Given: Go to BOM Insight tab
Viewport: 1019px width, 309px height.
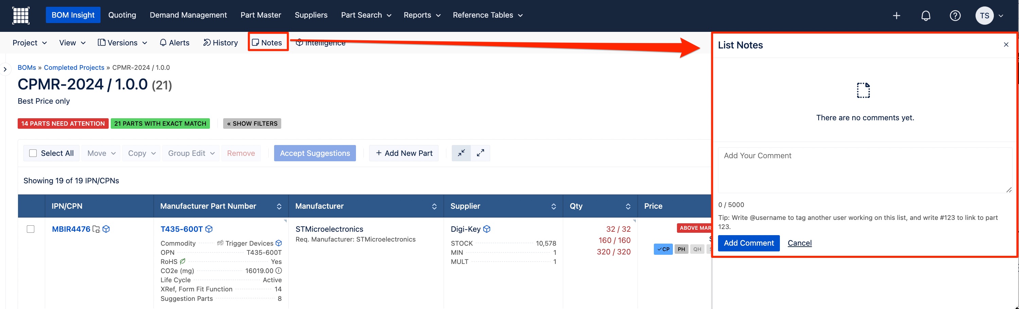Looking at the screenshot, I should coord(73,15).
